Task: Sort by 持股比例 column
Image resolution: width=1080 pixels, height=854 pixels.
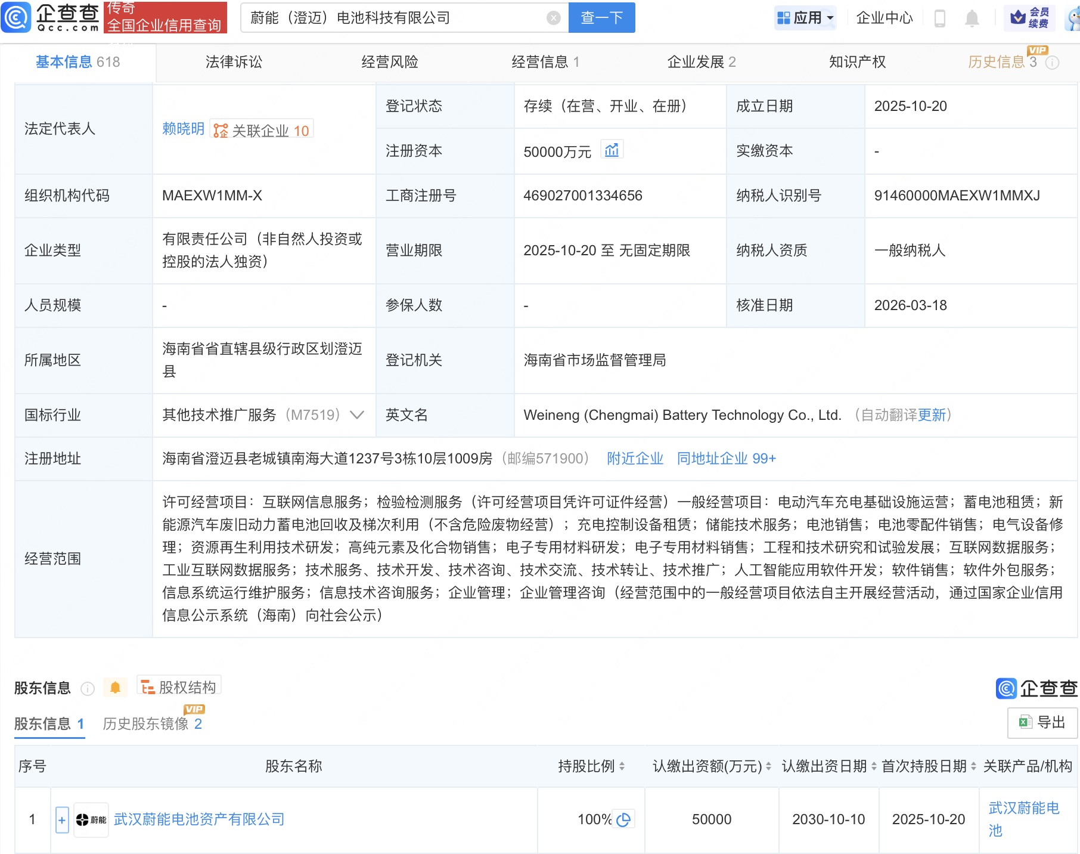Action: [622, 766]
